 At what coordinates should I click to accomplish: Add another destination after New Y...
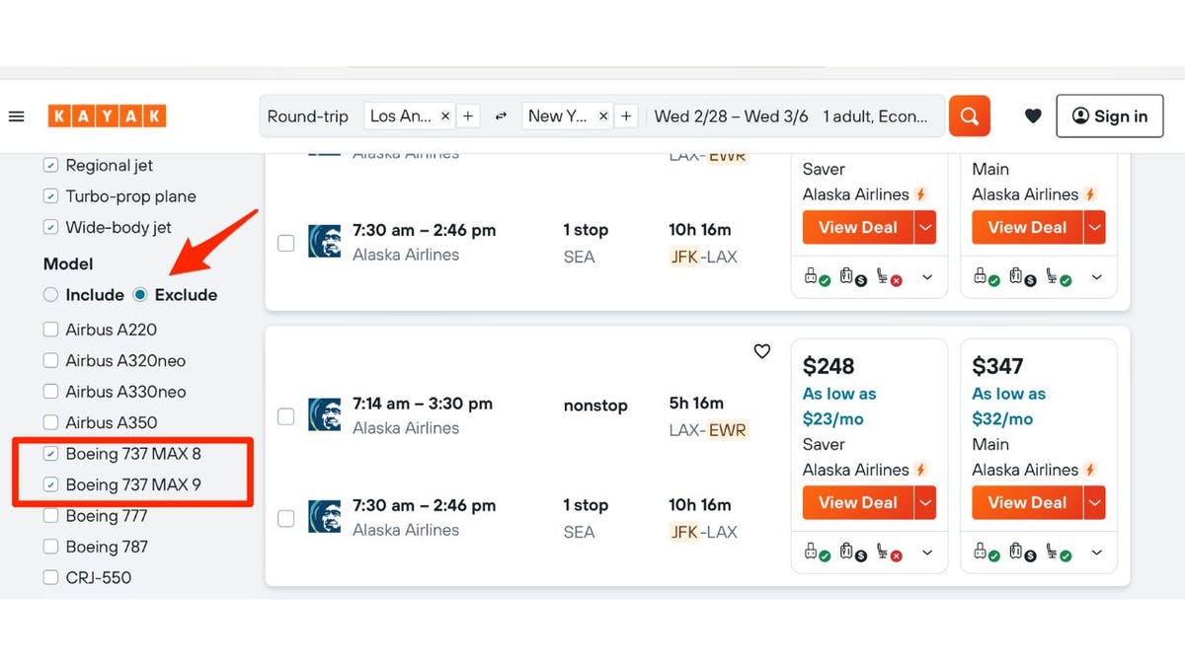pos(626,116)
